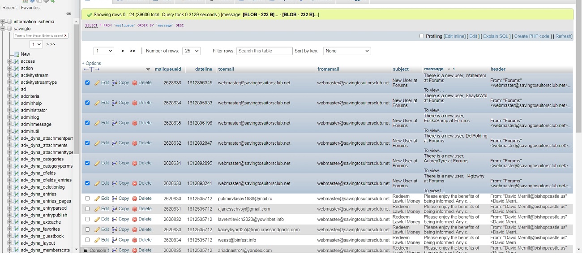The image size is (582, 255).
Task: Click the link chain icon in navigation panel
Action: tap(69, 14)
